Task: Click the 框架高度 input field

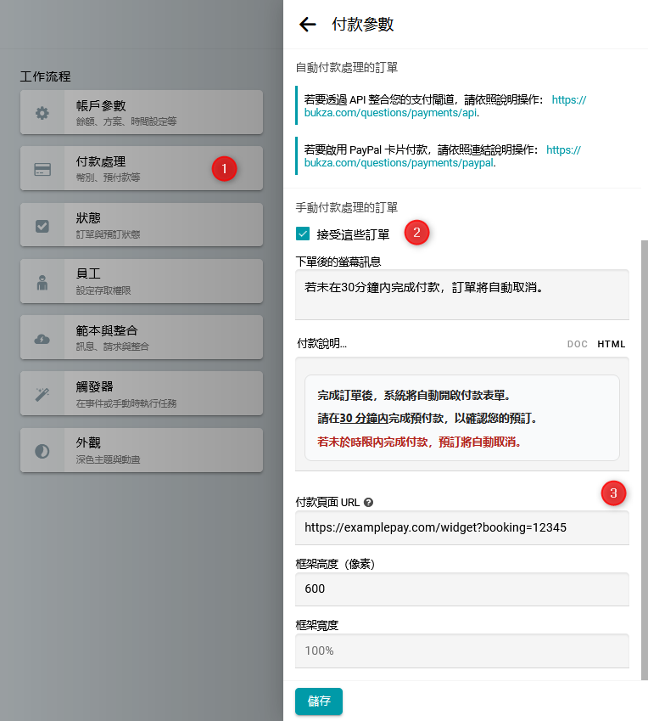Action: click(461, 589)
